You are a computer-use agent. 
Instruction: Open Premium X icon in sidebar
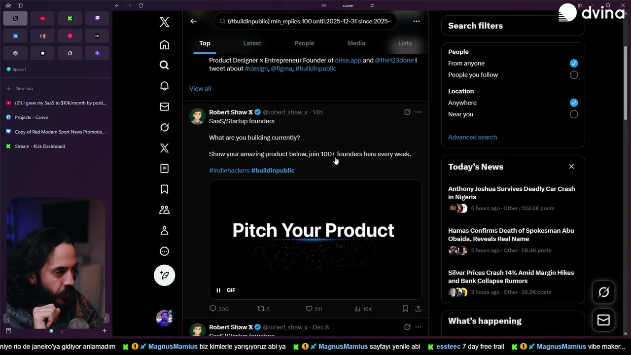[x=165, y=148]
